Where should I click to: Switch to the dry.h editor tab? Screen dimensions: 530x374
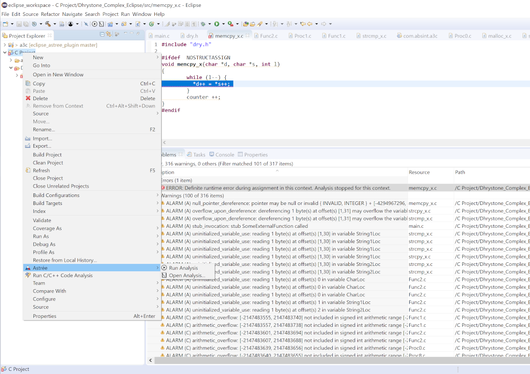pyautogui.click(x=192, y=36)
